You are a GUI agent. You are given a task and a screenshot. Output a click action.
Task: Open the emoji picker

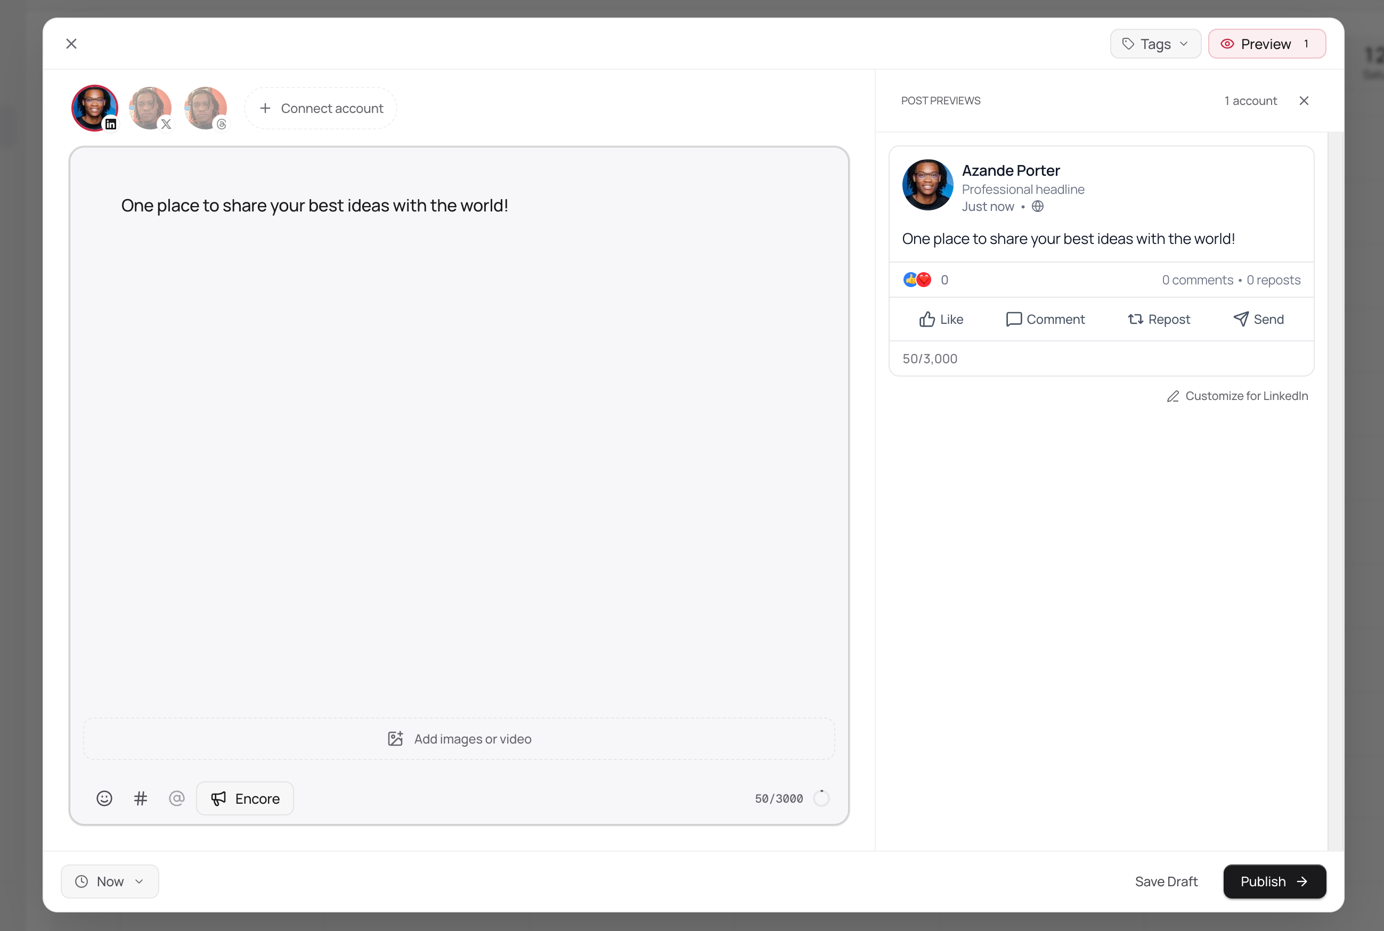click(x=104, y=798)
